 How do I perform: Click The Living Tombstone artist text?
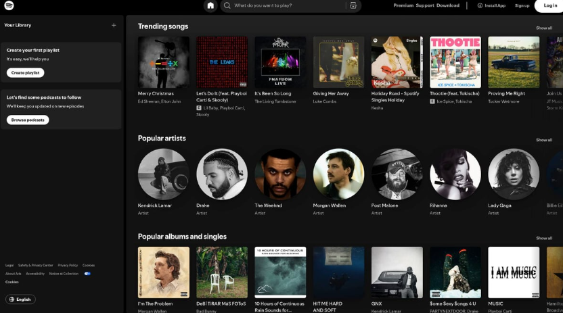(x=275, y=101)
